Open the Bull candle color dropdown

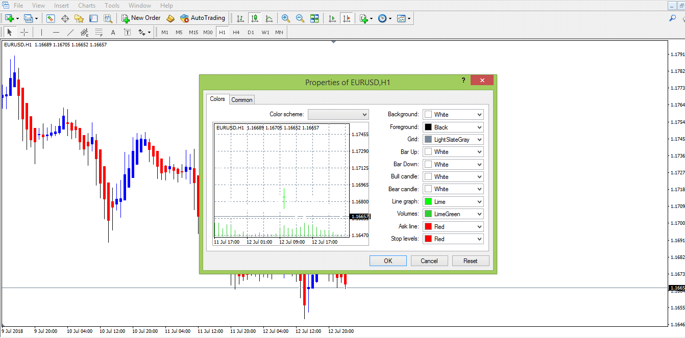[453, 176]
